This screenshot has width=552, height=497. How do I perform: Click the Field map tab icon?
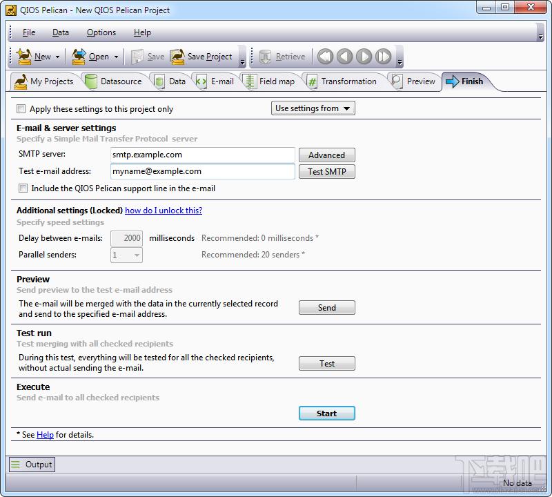[250, 81]
